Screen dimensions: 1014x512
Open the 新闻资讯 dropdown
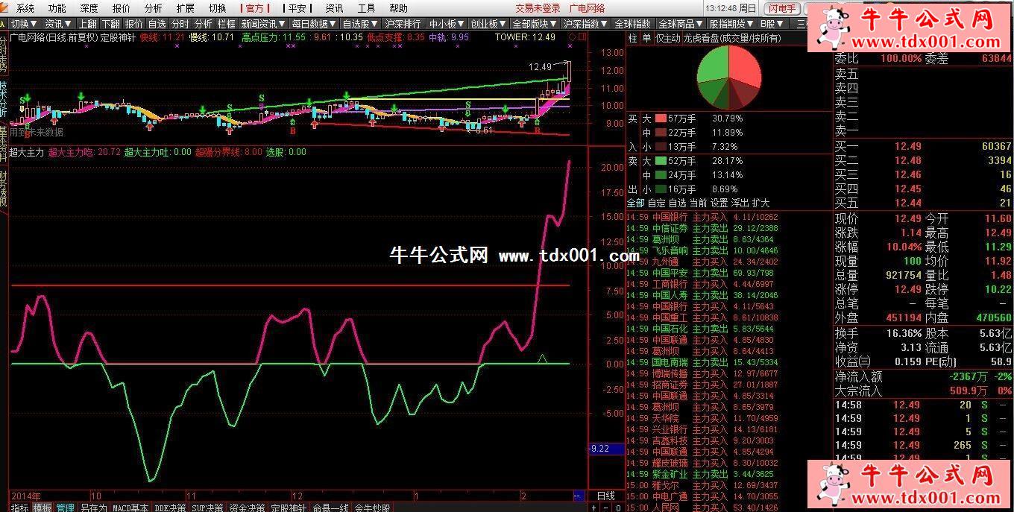coord(264,24)
